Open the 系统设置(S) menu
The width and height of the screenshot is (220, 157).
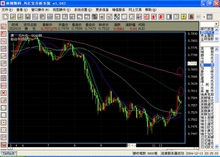click(x=83, y=10)
